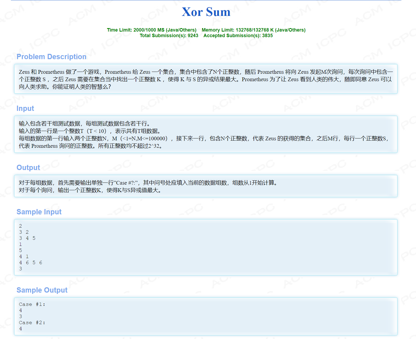This screenshot has width=416, height=339.
Task: Click the 'Sample Input' heading
Action: pos(39,212)
